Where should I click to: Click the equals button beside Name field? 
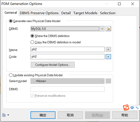108,49
